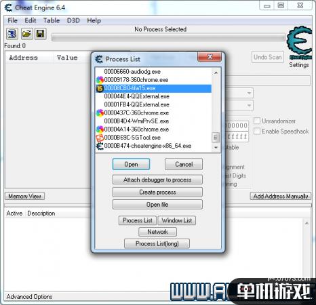
Task: Open the Edit menu
Action: pyautogui.click(x=31, y=20)
